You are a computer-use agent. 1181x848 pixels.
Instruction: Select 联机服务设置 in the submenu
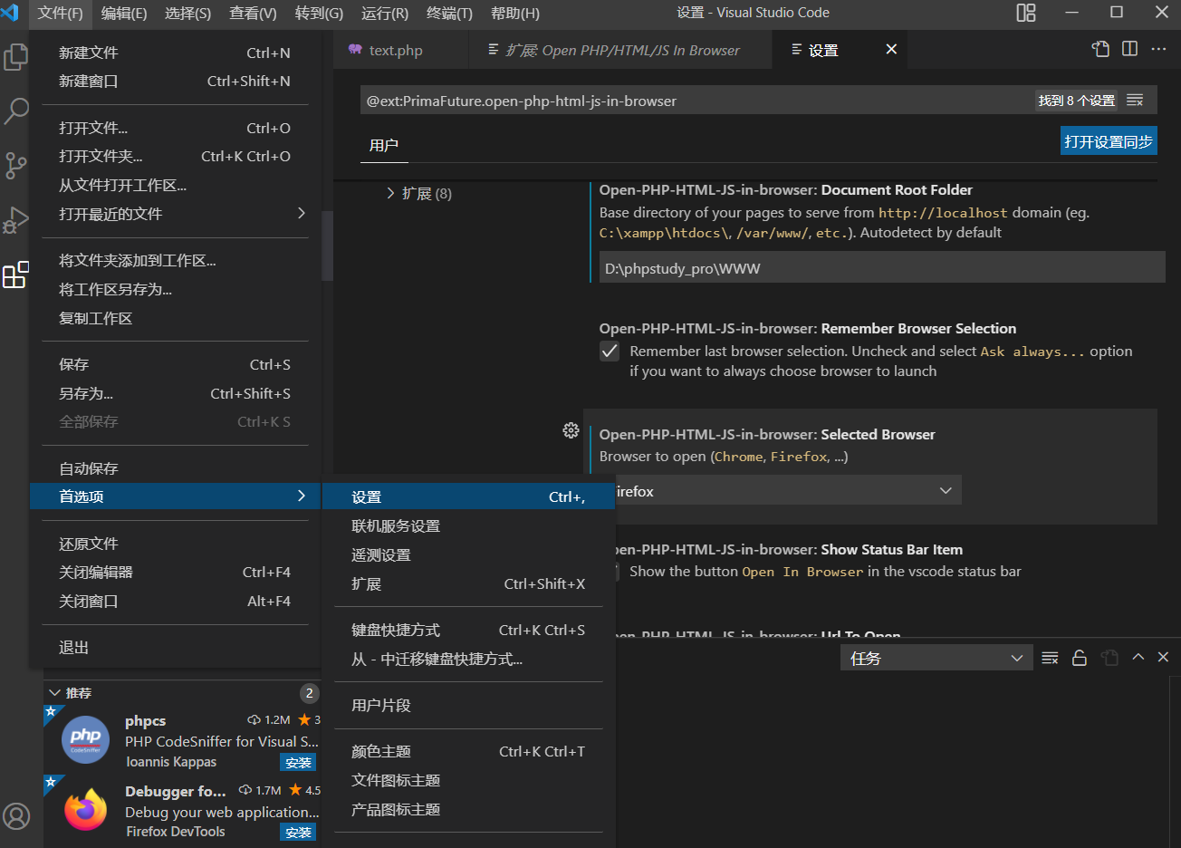tap(468, 525)
